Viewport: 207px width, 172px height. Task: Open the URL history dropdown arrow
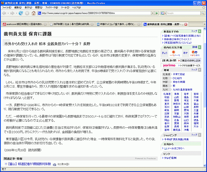(x=152, y=13)
